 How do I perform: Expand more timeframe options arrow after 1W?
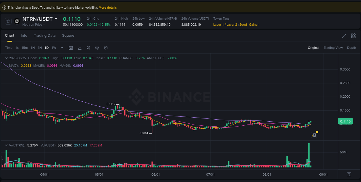(x=61, y=48)
